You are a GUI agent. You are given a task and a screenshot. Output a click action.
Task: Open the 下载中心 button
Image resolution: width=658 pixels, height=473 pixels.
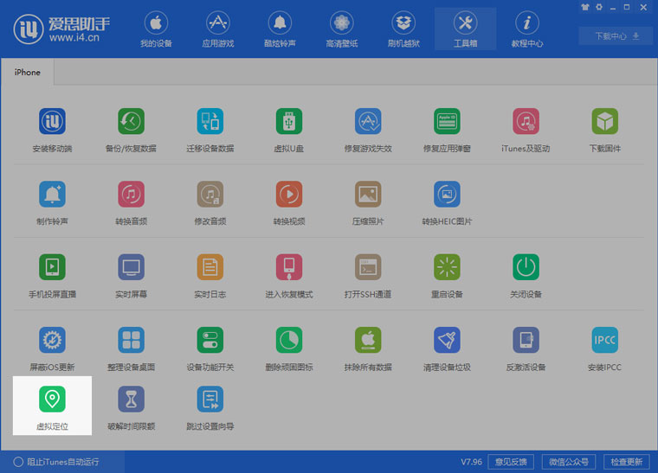(616, 36)
